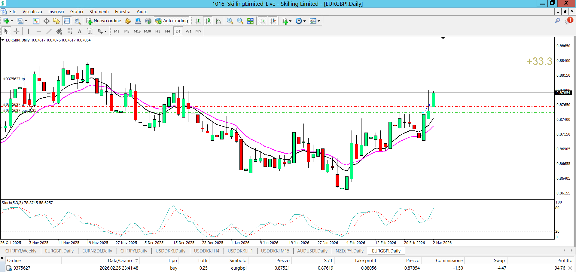
Task: Close order 9375627 with the X
Action: tap(570, 268)
